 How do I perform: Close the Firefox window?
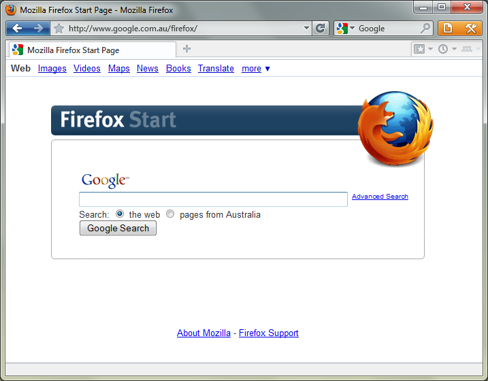467,7
